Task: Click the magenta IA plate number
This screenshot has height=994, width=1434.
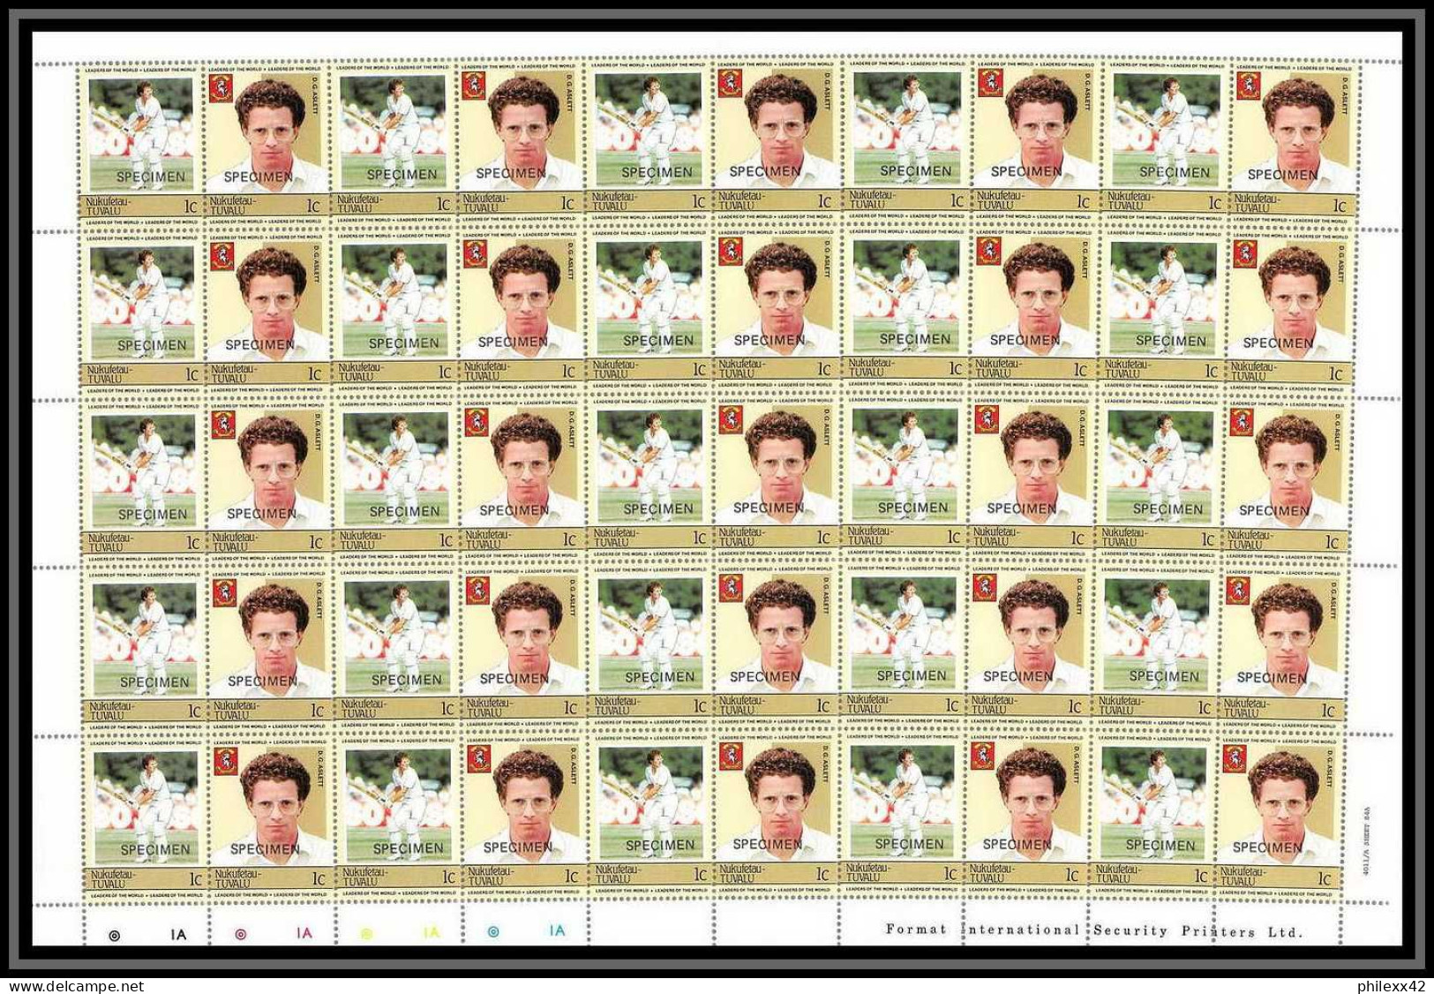Action: [304, 931]
